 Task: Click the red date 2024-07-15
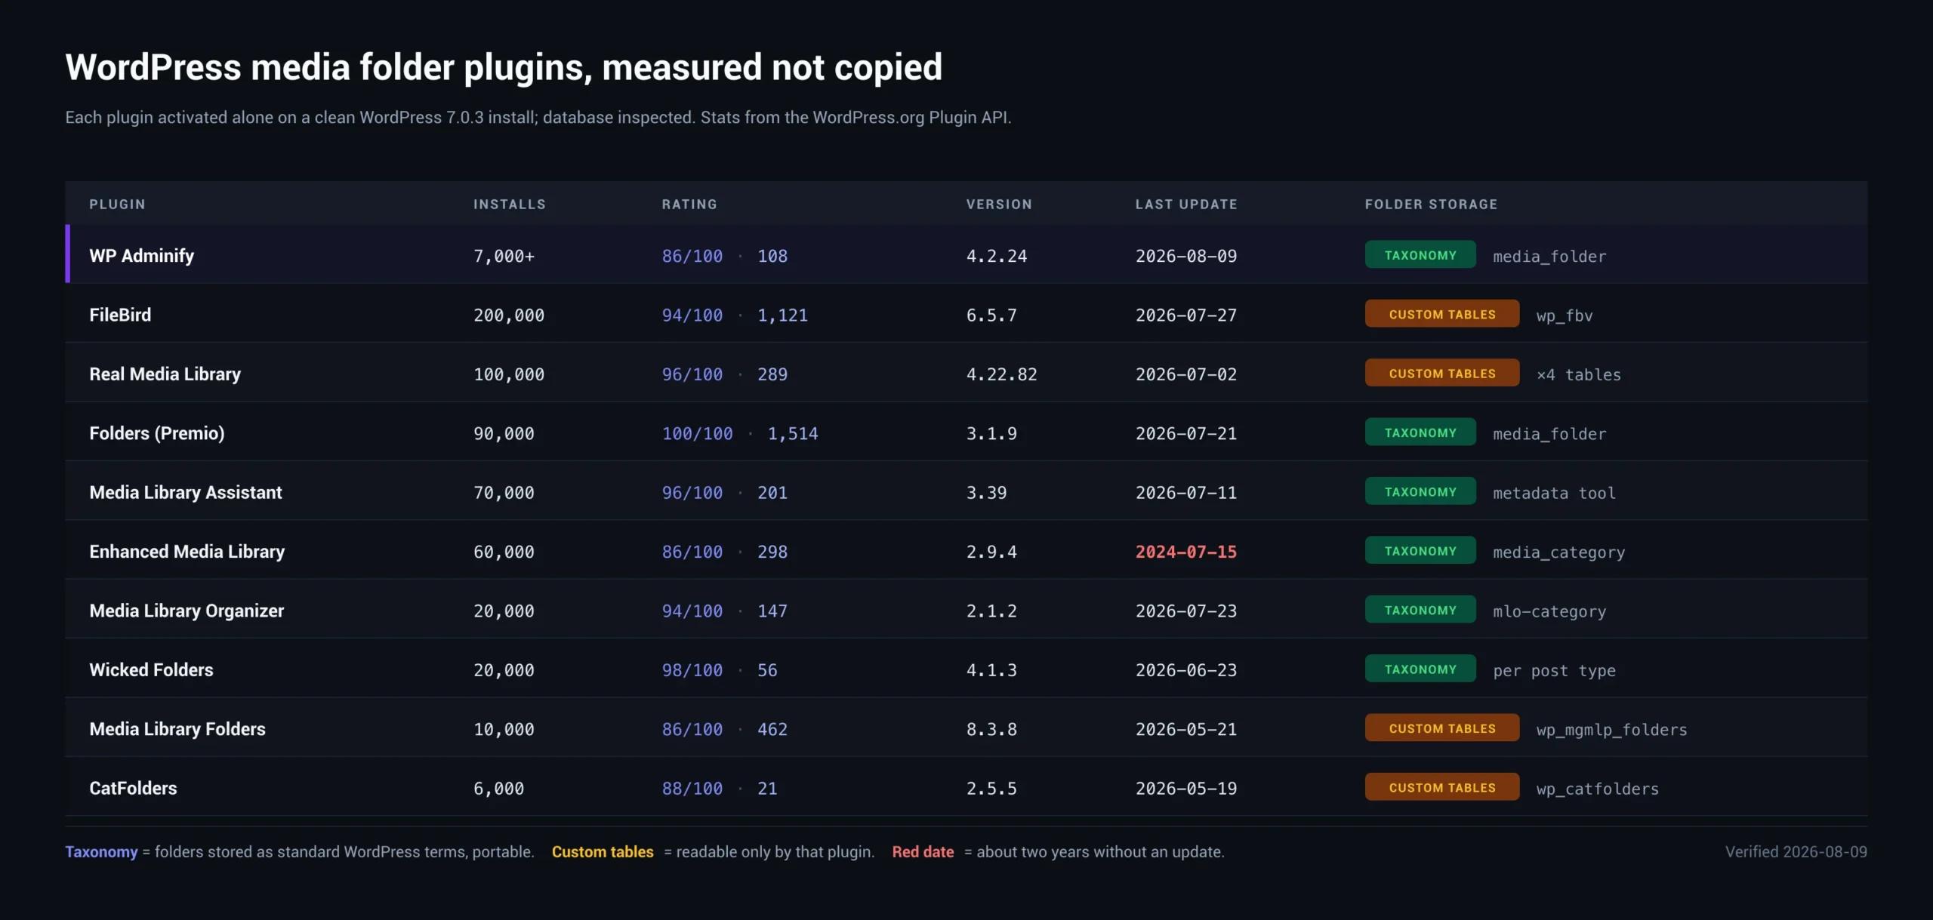click(1186, 552)
